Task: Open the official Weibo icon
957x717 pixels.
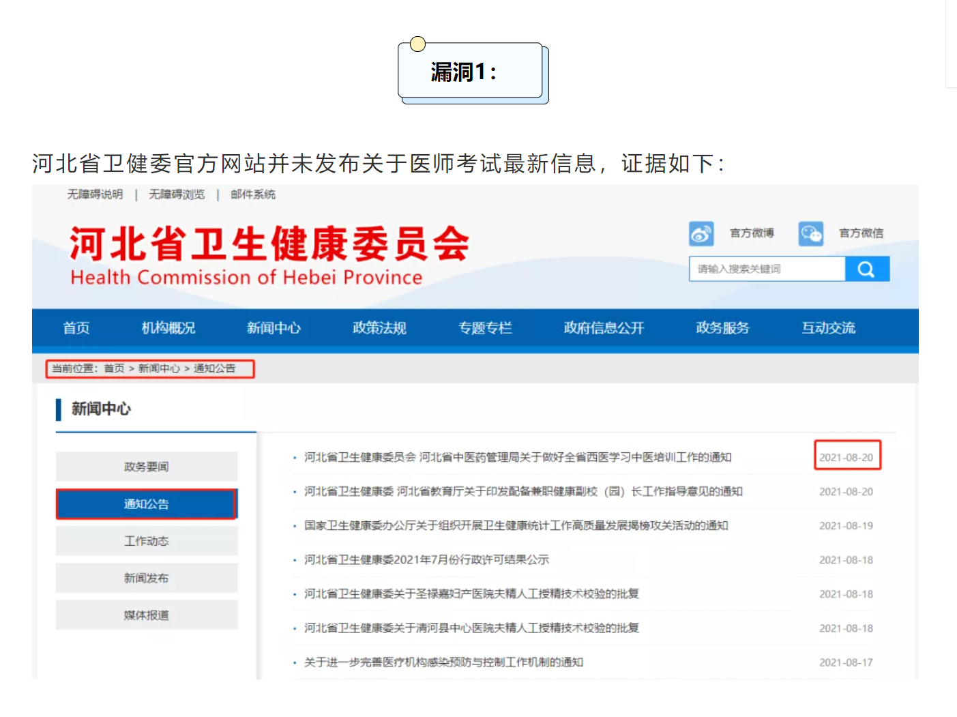Action: 701,233
